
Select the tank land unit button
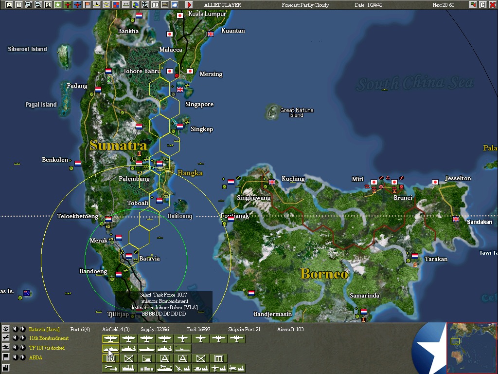point(147,358)
